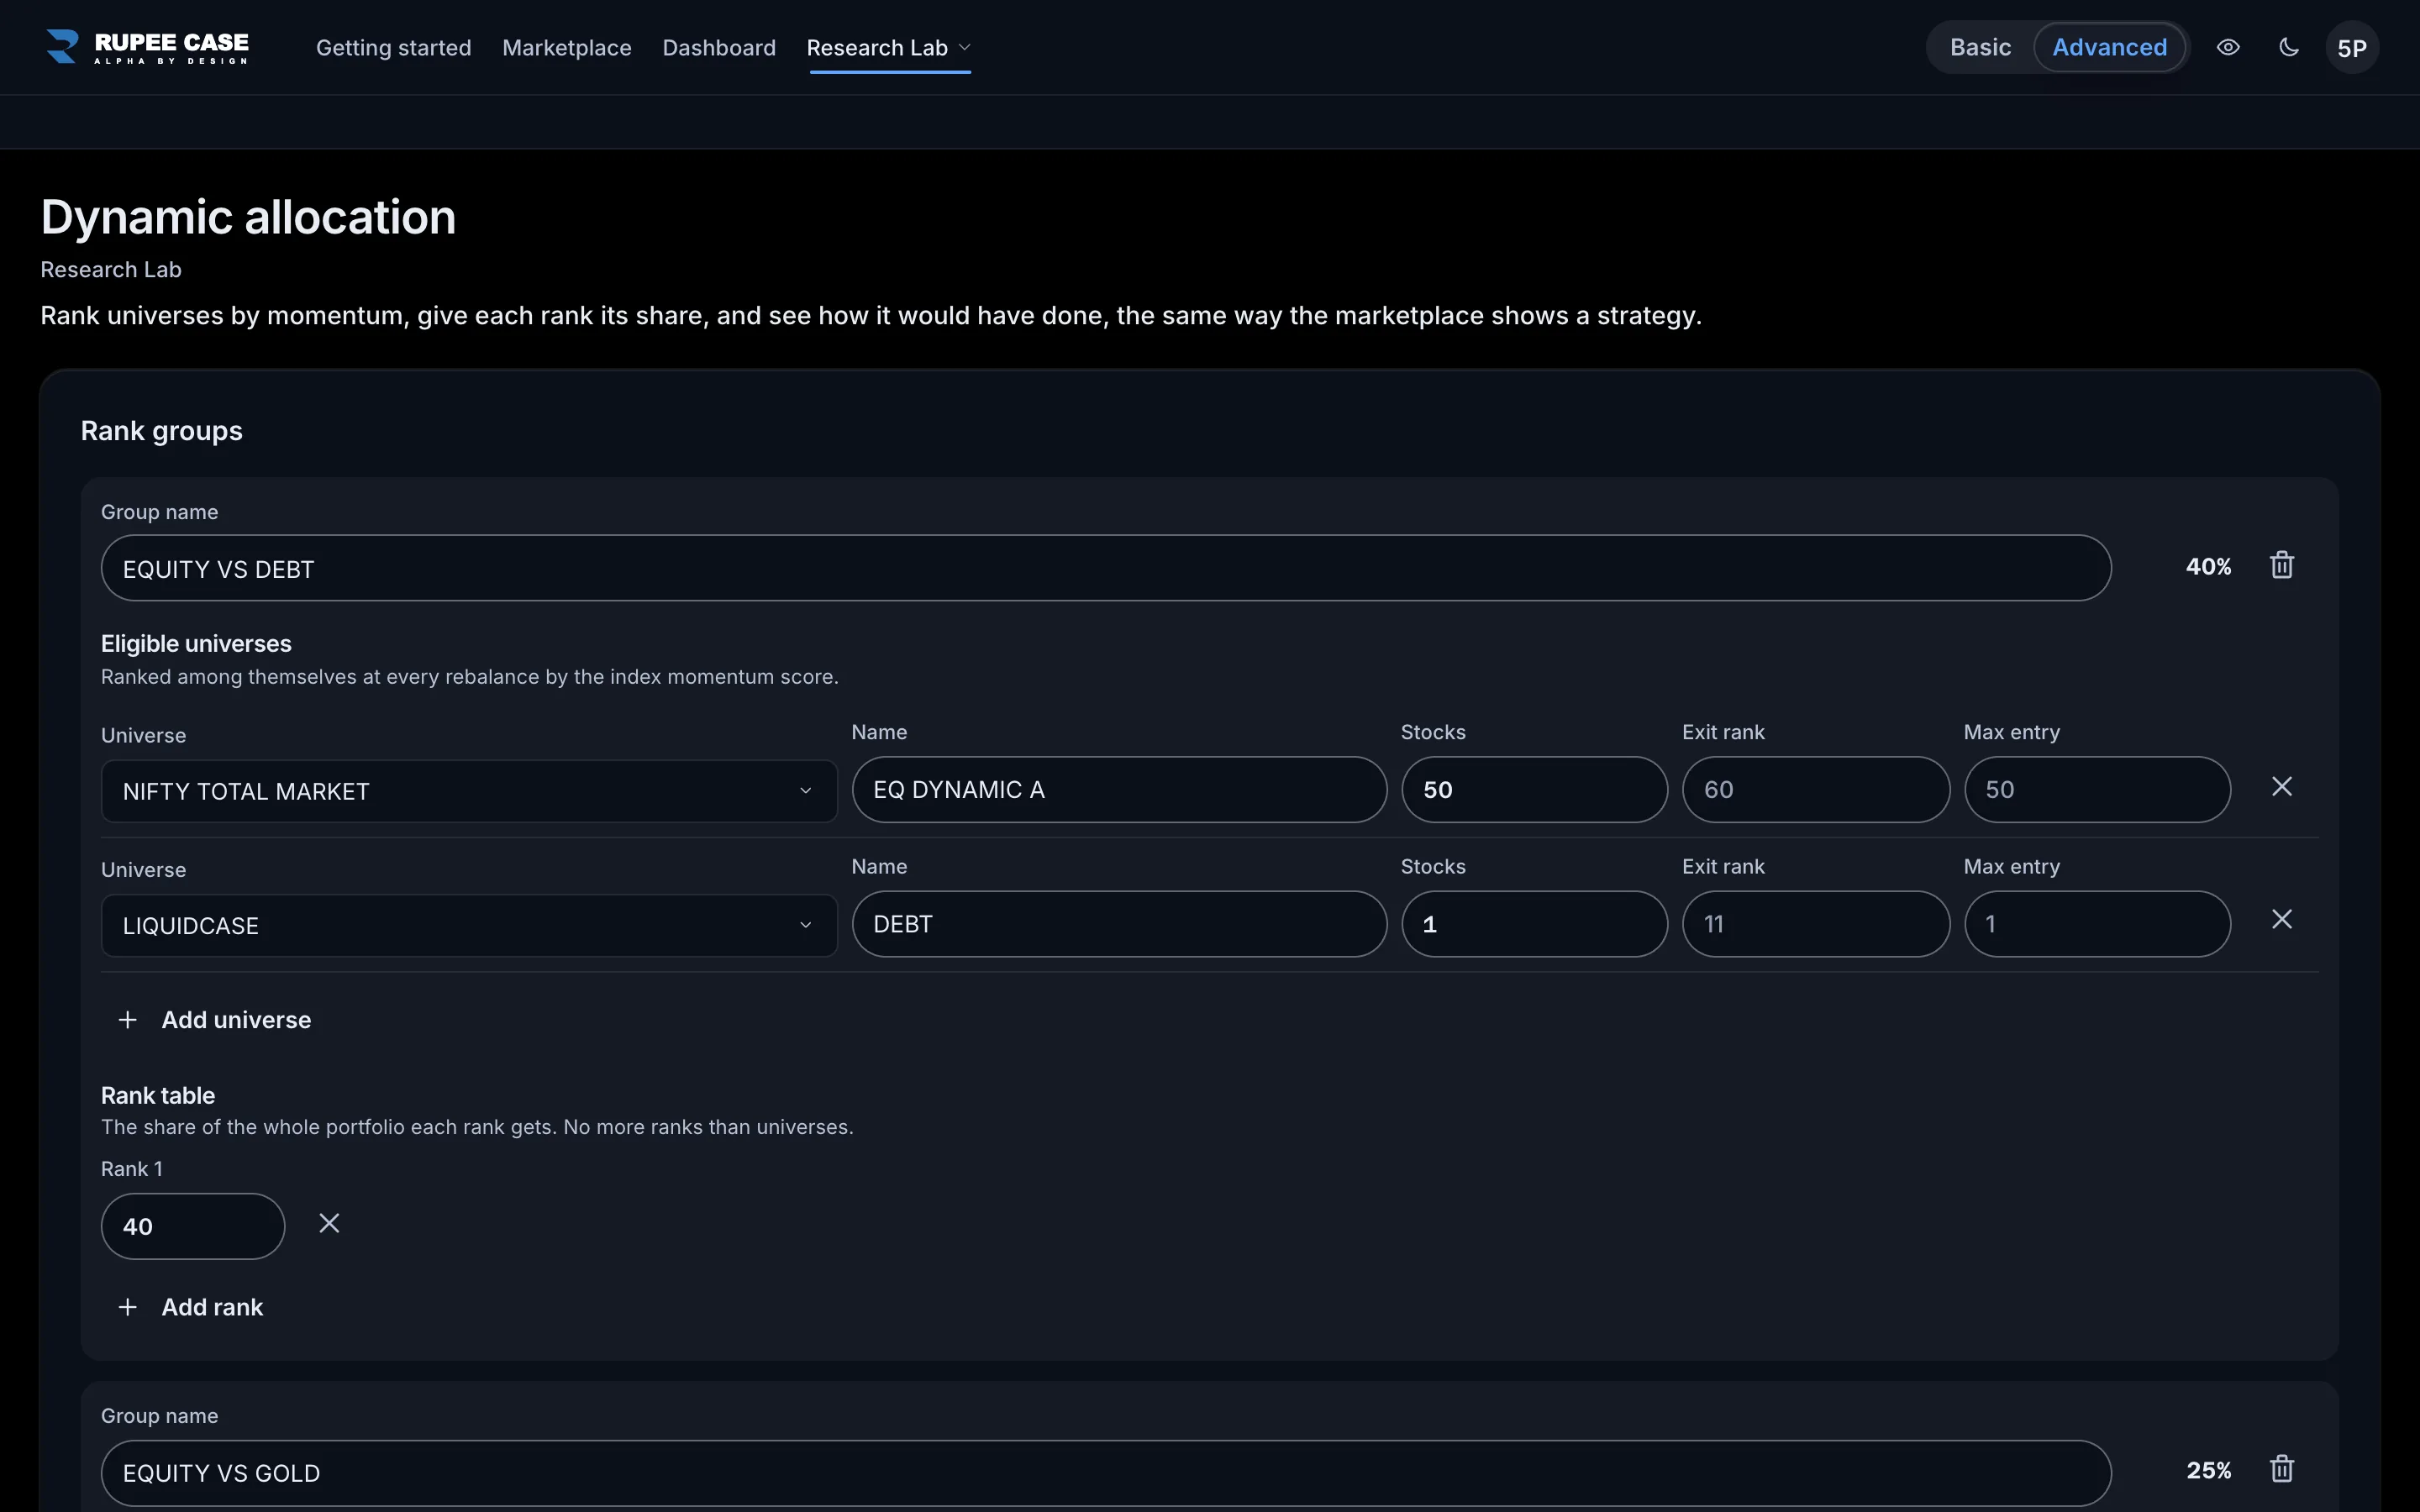Image resolution: width=2420 pixels, height=1512 pixels.
Task: Click the Add rank button
Action: coord(190,1307)
